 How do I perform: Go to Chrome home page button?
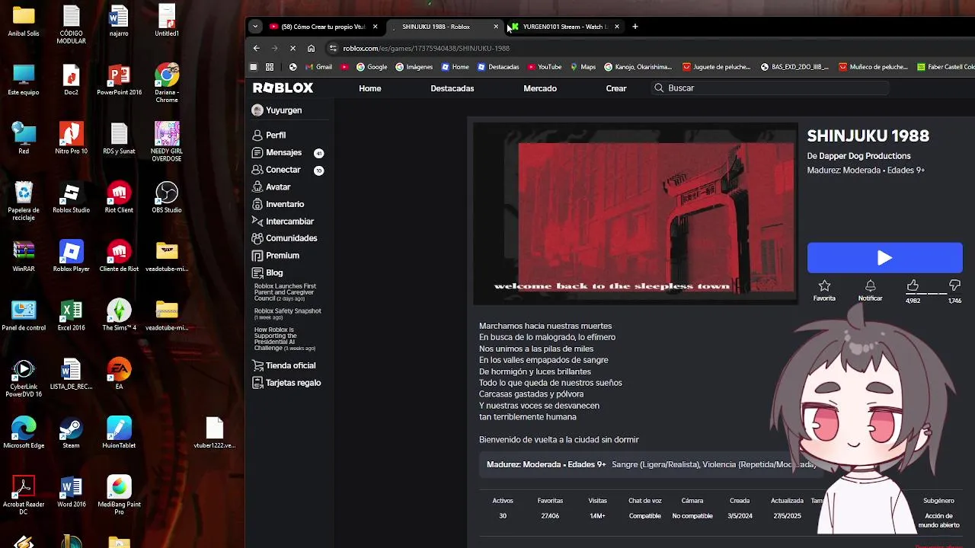pos(311,48)
